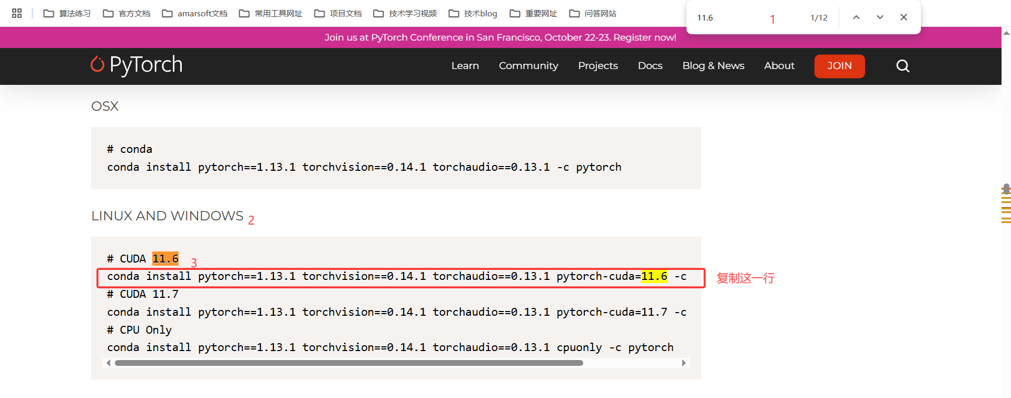Click the OSX heading
Screen dimensions: 1011x398
105,106
